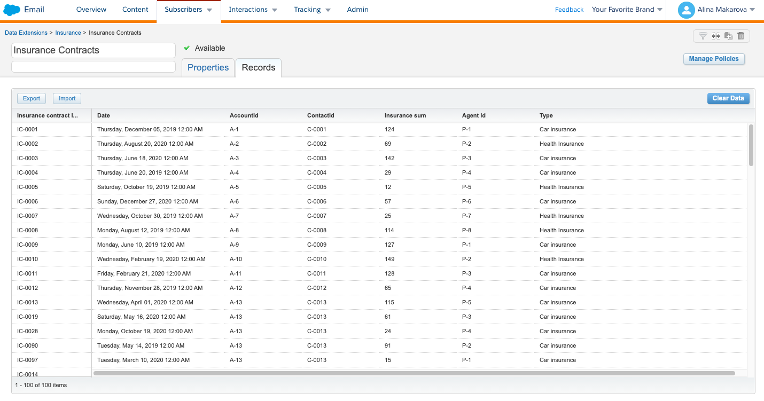Image resolution: width=764 pixels, height=401 pixels.
Task: Click the Insurance Contracts name field
Action: click(x=93, y=50)
